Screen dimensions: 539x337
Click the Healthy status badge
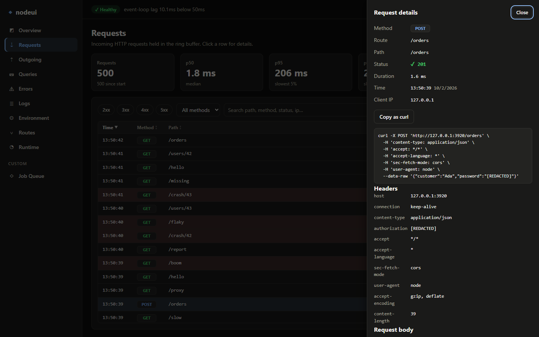[105, 9]
